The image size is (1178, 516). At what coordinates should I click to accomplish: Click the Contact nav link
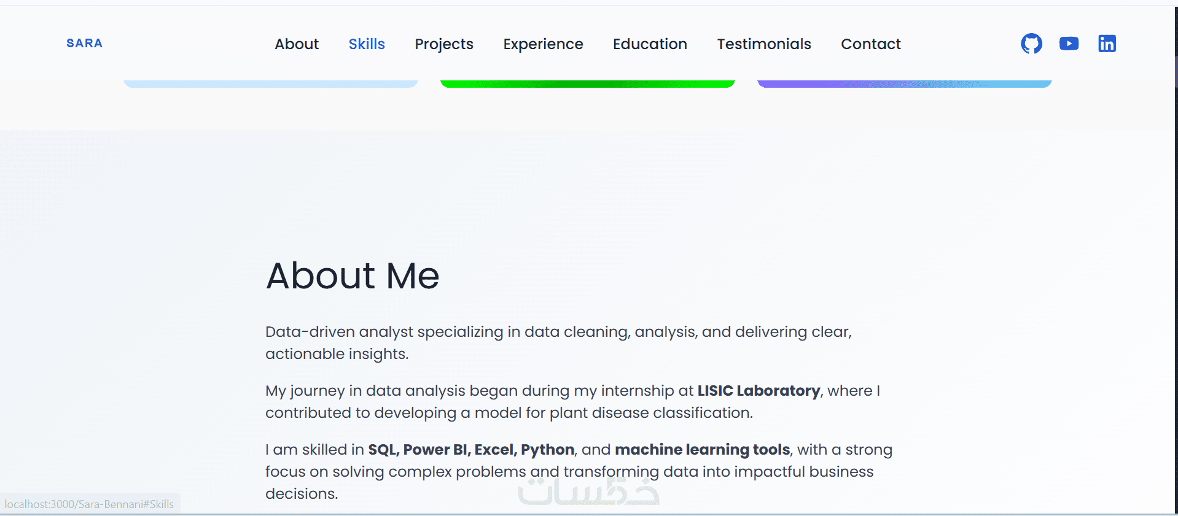pos(870,44)
